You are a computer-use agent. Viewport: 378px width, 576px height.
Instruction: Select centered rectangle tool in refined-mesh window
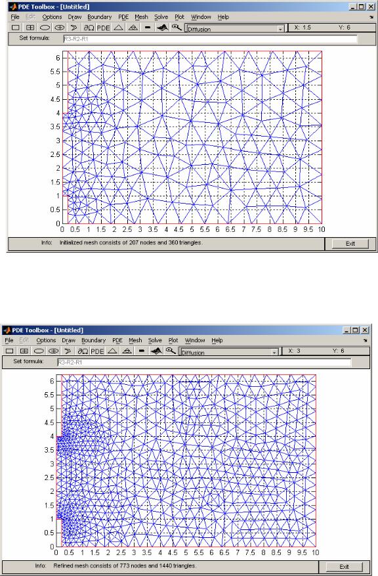click(24, 351)
